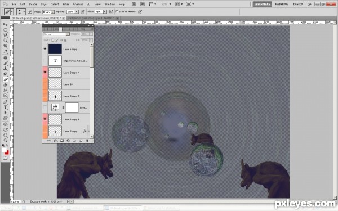Delete layer trash icon
338x211 pixels.
pos(87,141)
